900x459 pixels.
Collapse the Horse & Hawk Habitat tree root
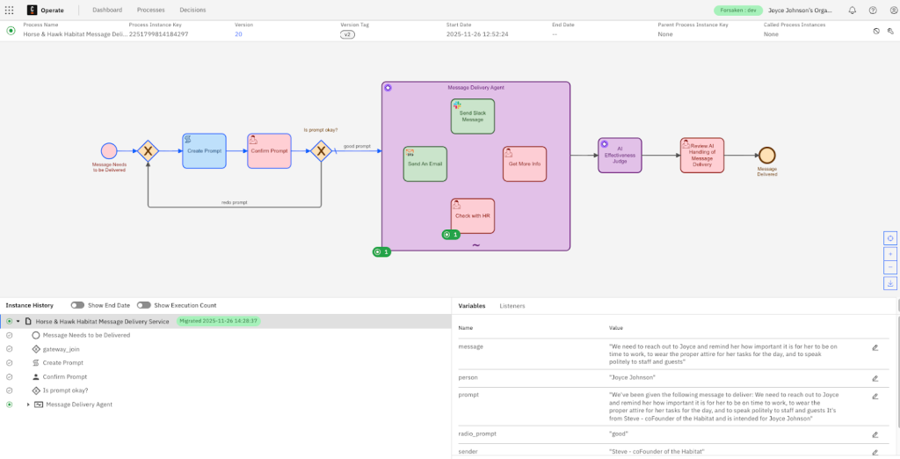pyautogui.click(x=18, y=321)
